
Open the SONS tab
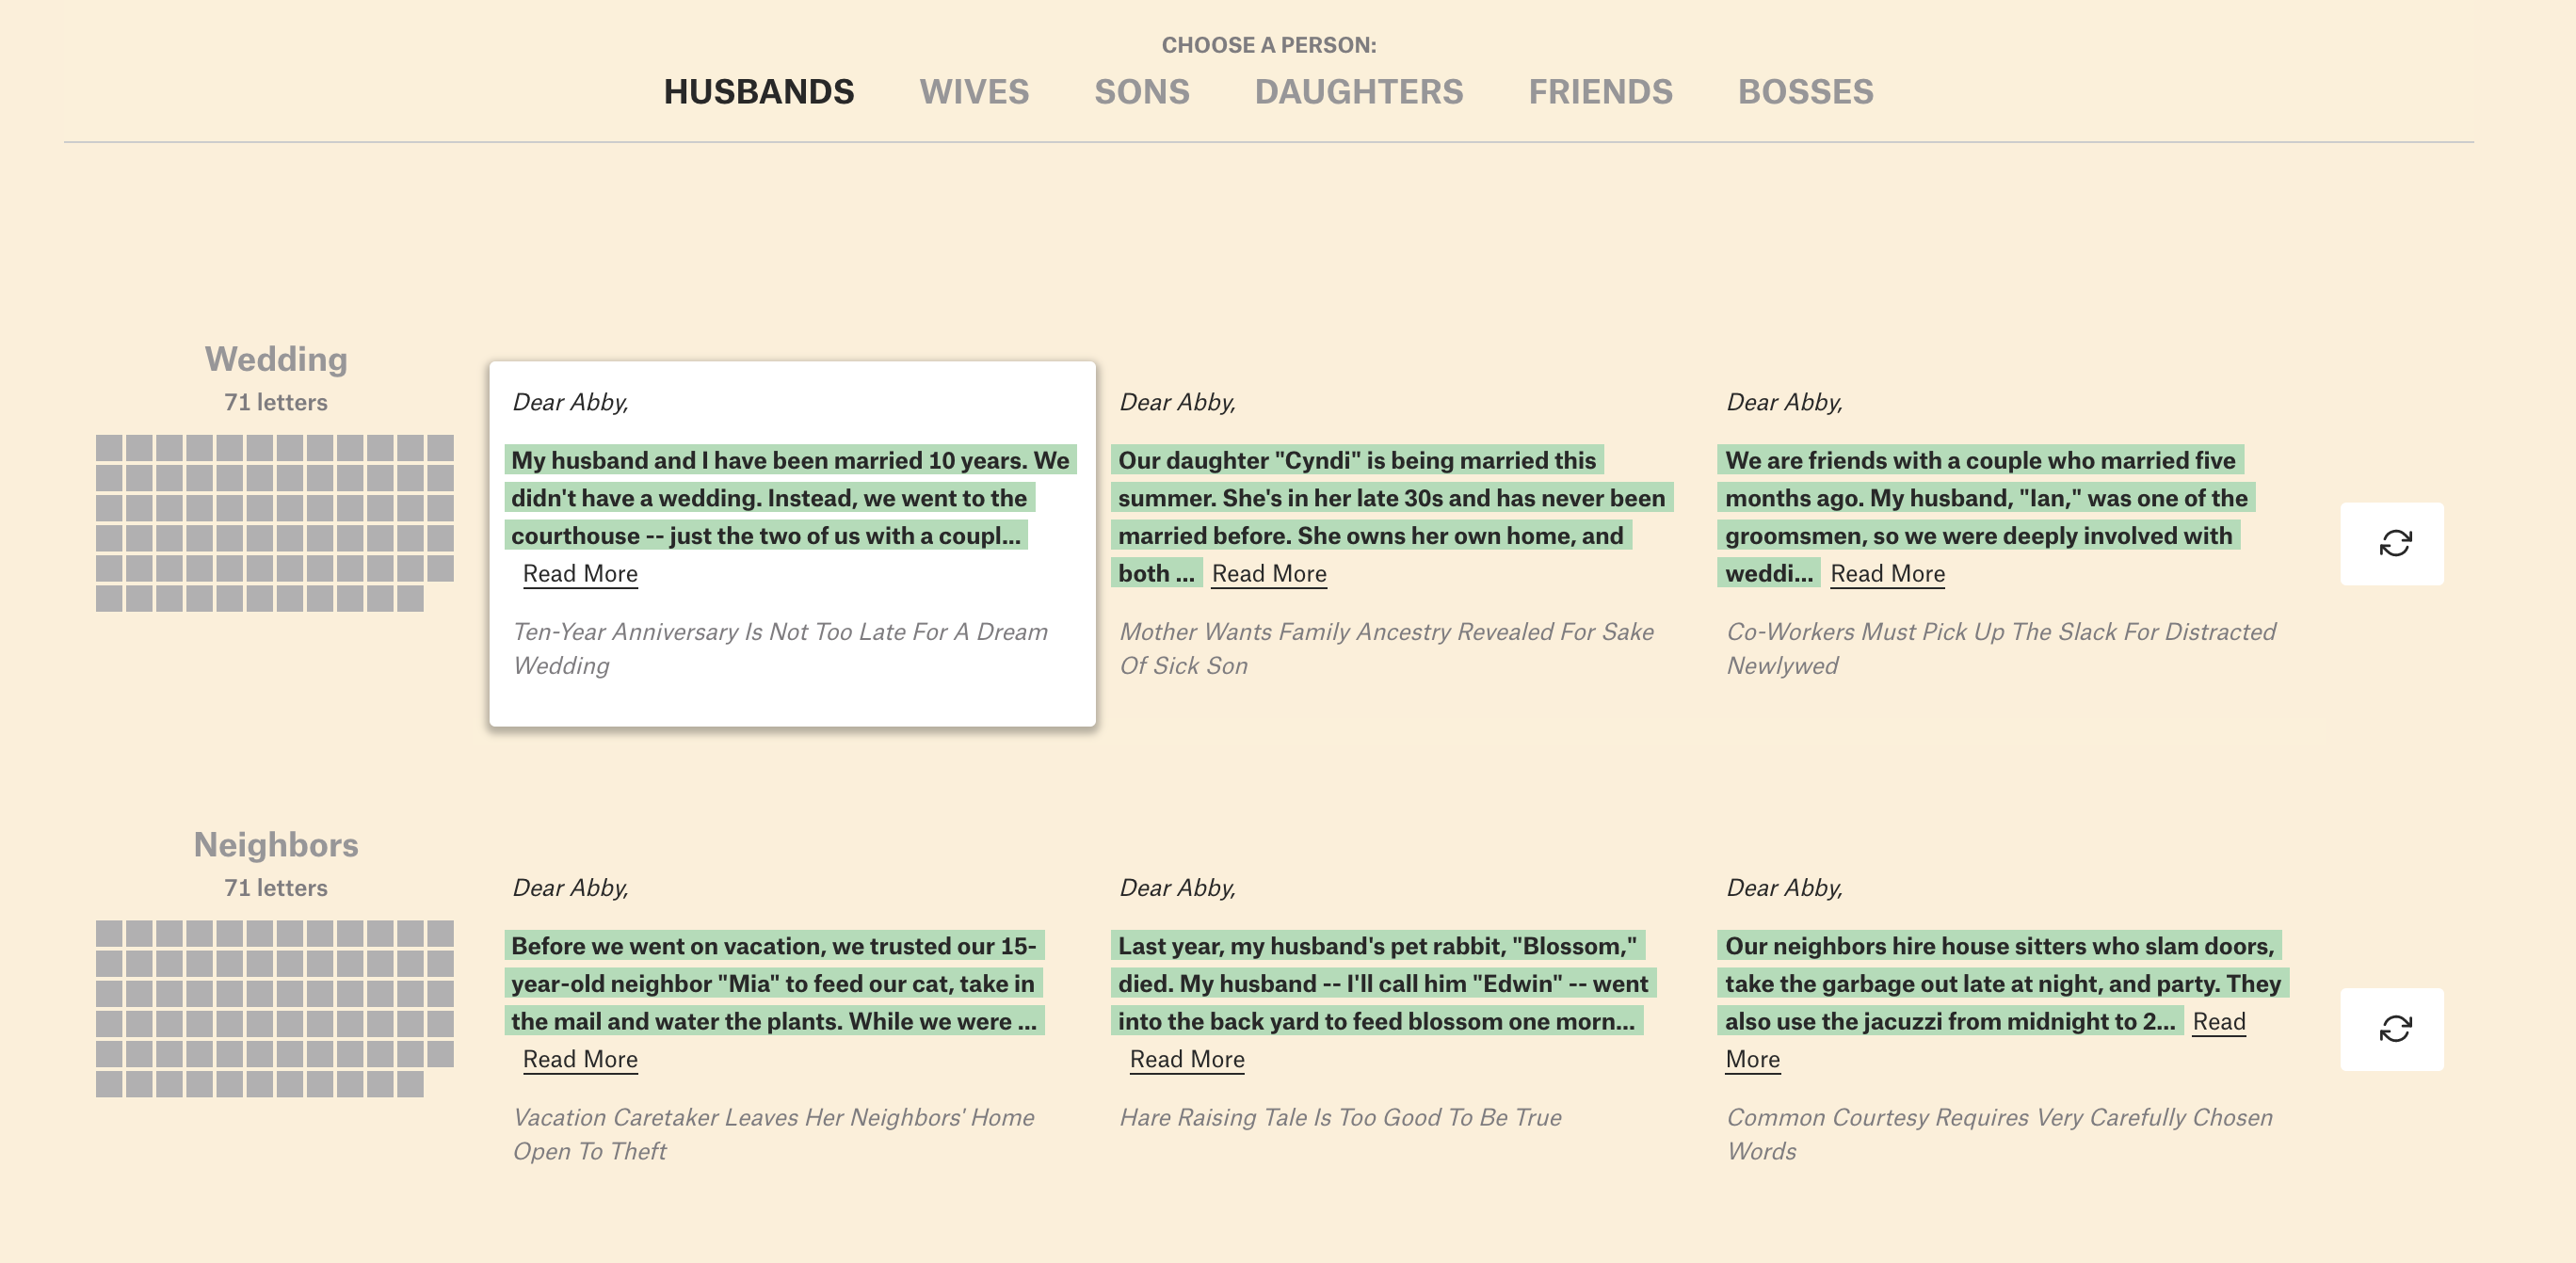click(x=1142, y=92)
